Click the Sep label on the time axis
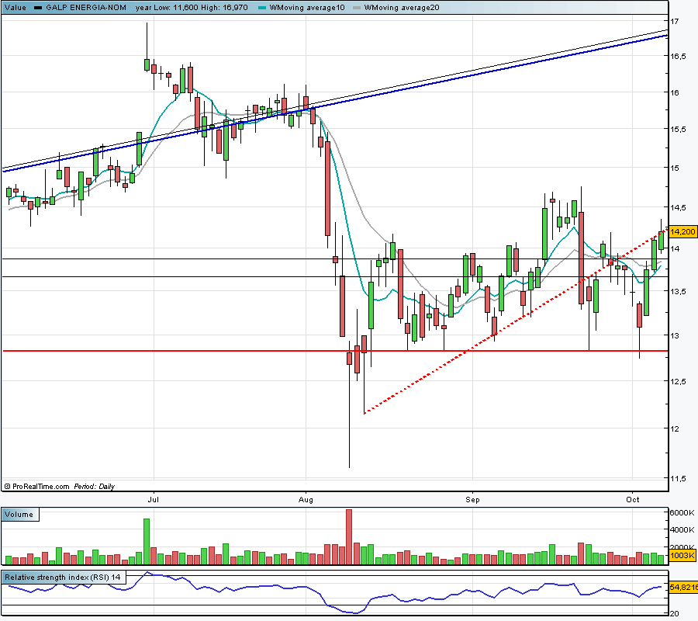 pos(473,499)
